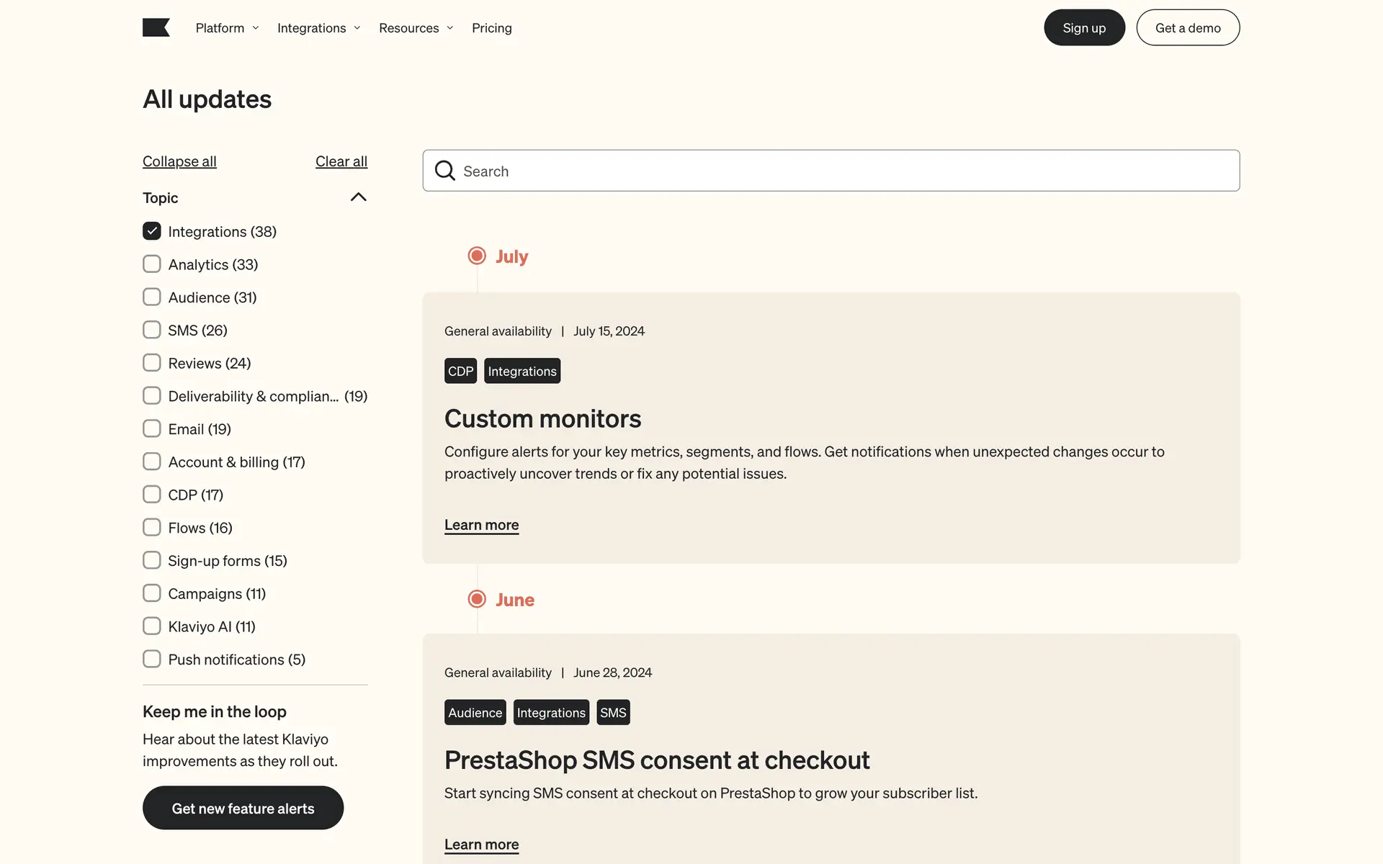Click the SMS tag on PrestaShop update
This screenshot has width=1383, height=864.
point(613,712)
